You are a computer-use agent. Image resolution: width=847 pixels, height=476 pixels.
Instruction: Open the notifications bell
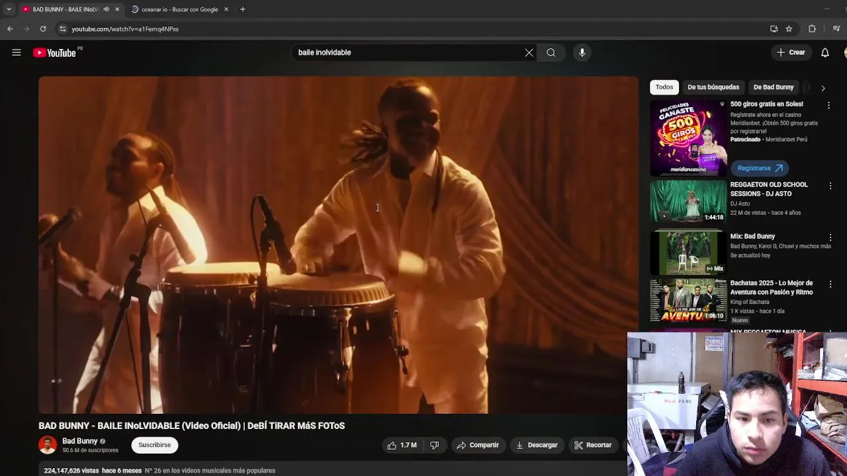click(825, 52)
